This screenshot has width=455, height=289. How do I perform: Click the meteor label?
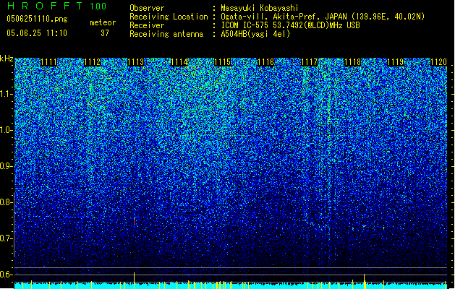(103, 22)
